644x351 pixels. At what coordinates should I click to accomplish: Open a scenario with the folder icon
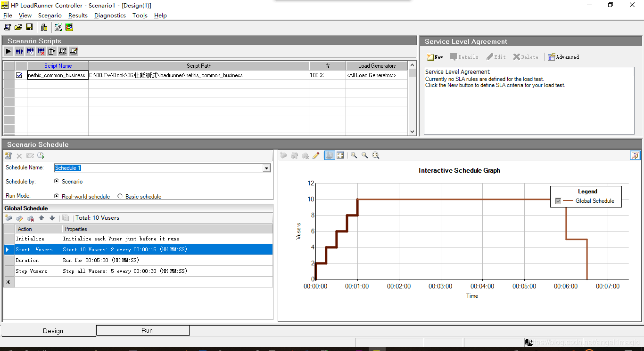[18, 27]
